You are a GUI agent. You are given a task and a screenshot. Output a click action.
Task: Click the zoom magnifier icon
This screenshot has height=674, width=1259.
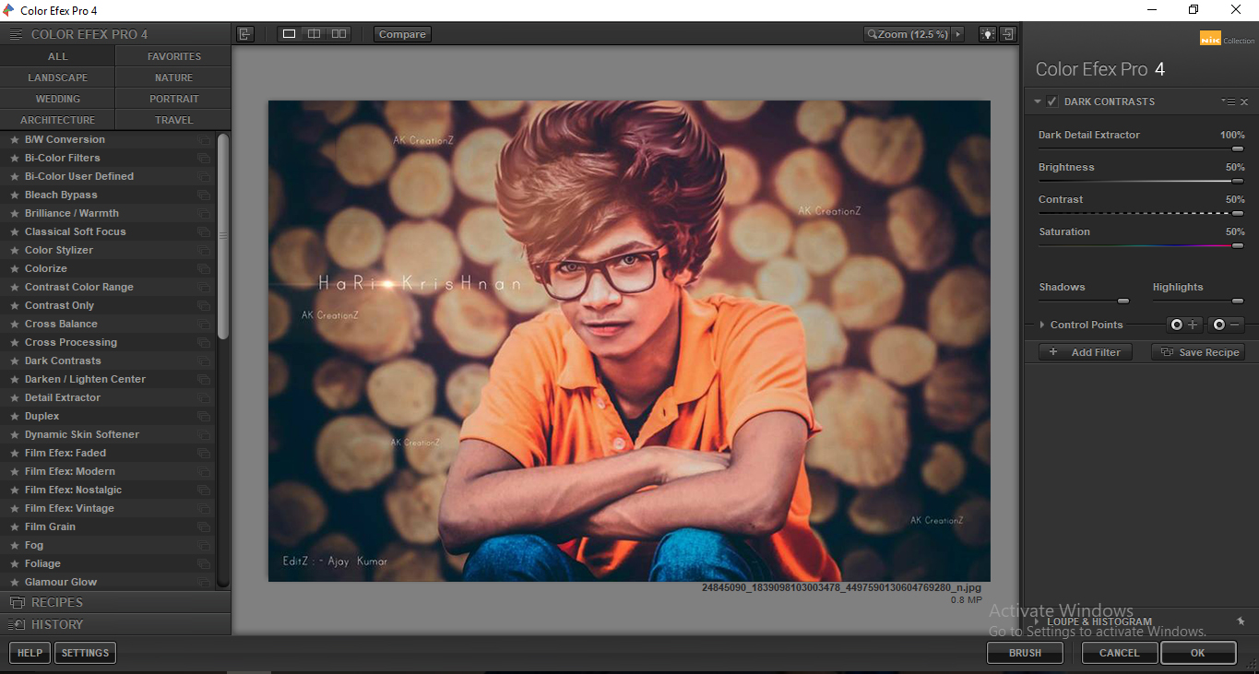(872, 34)
